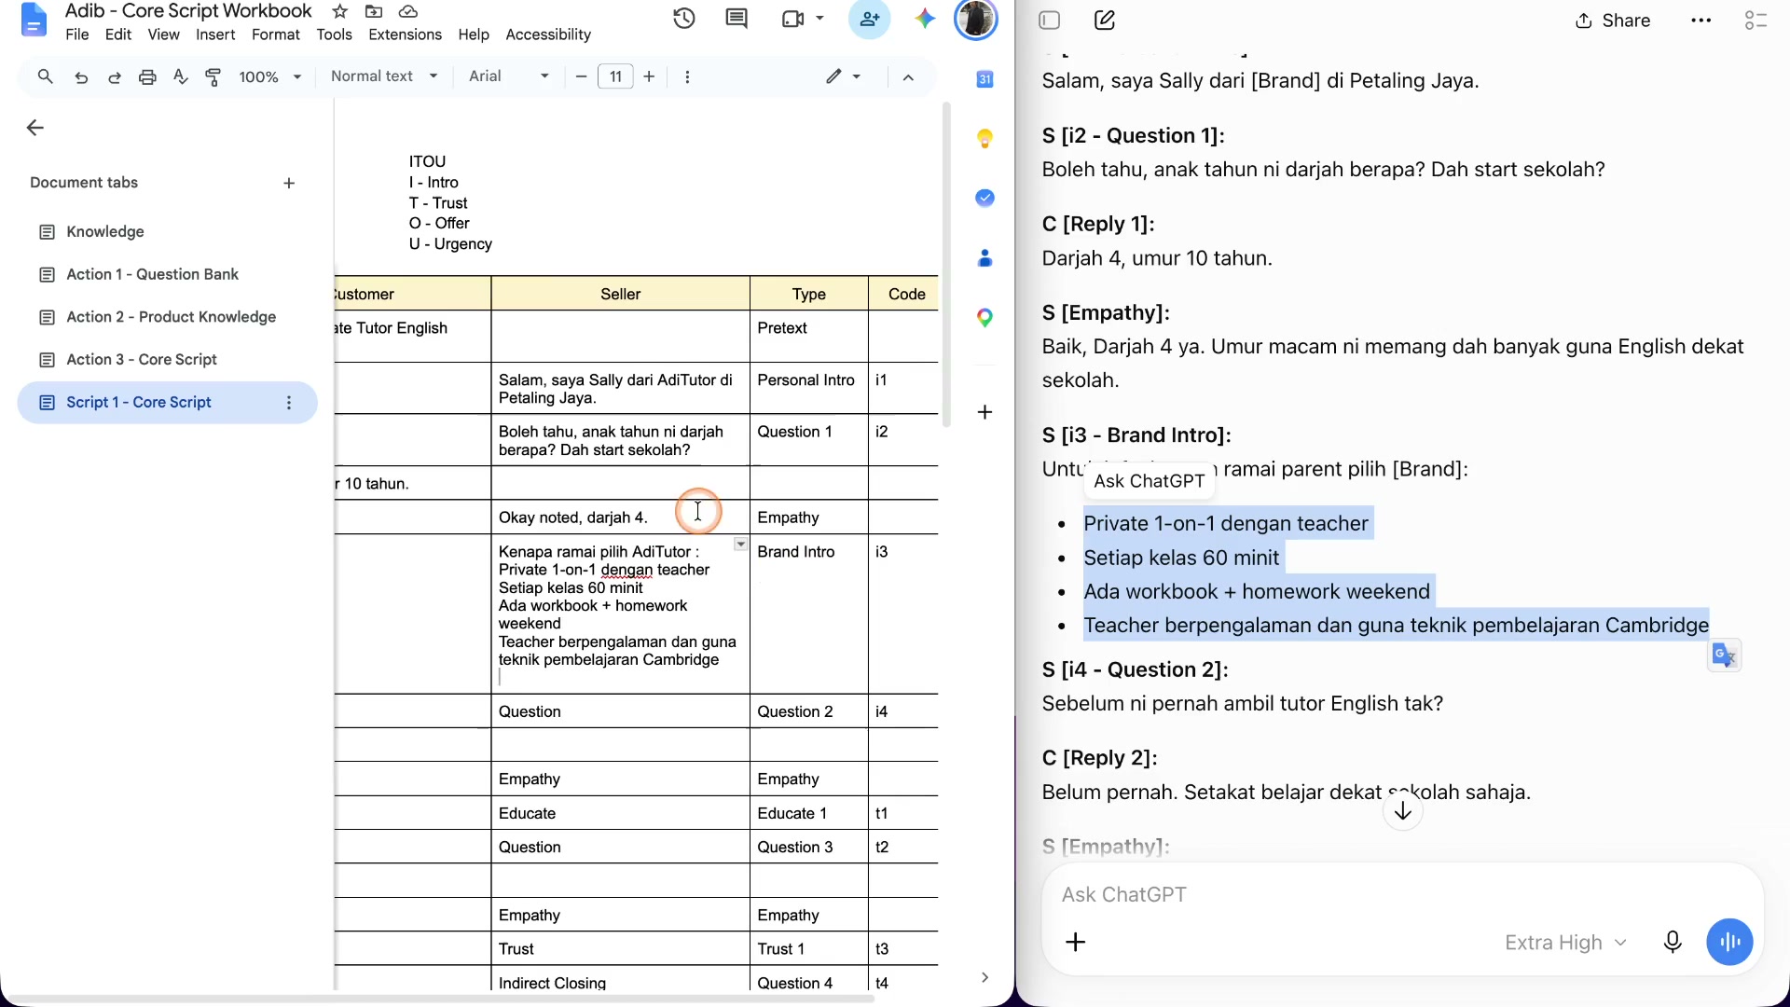This screenshot has height=1007, width=1790.
Task: Open the Insert menu
Action: [x=215, y=34]
